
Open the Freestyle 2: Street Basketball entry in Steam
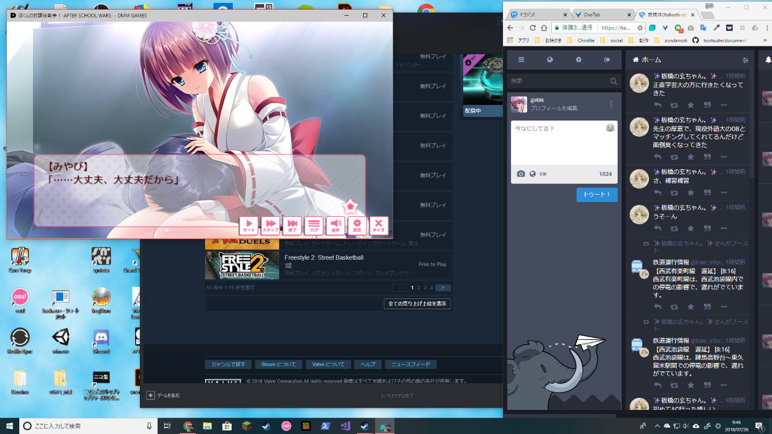pos(329,265)
